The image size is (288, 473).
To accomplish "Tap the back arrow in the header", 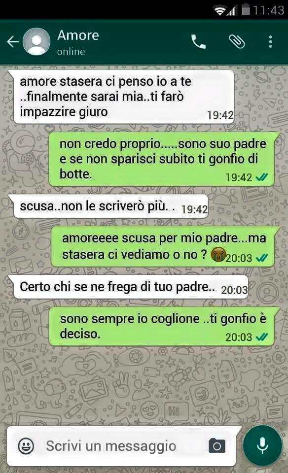I will tap(13, 41).
